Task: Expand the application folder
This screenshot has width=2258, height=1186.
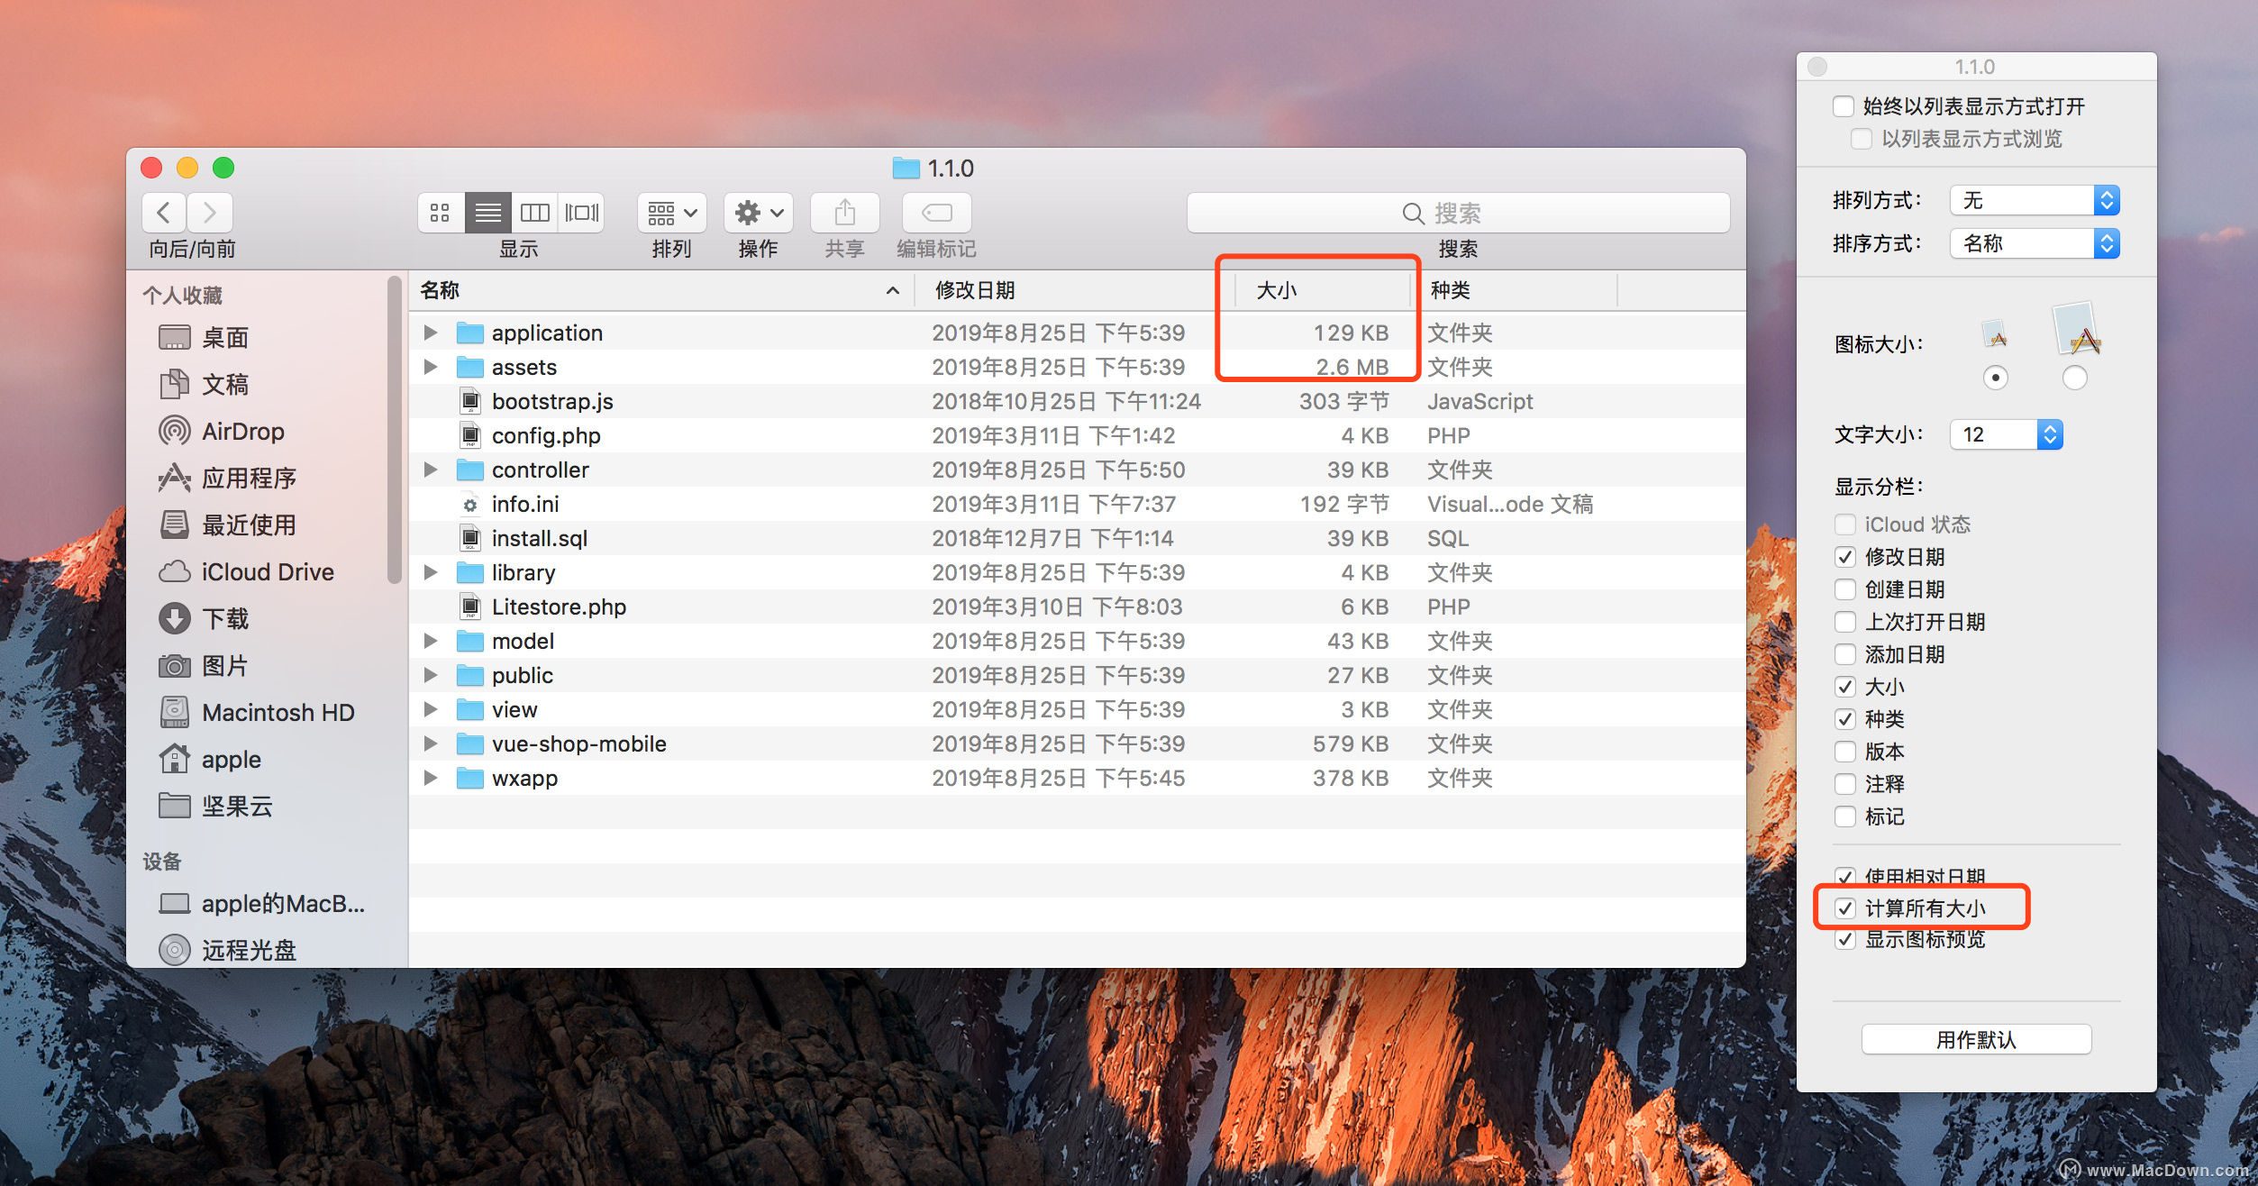Action: click(x=431, y=333)
